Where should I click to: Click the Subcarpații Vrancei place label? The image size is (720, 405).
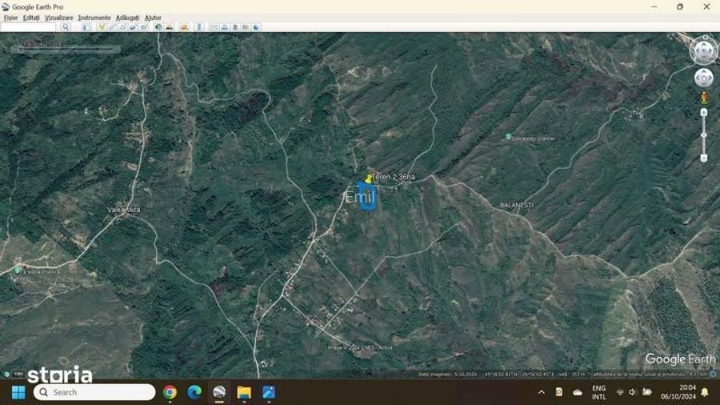[x=534, y=138]
